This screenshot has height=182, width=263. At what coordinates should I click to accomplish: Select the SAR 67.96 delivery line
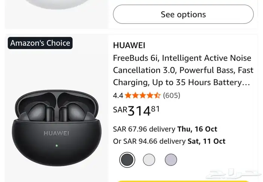[x=165, y=129]
